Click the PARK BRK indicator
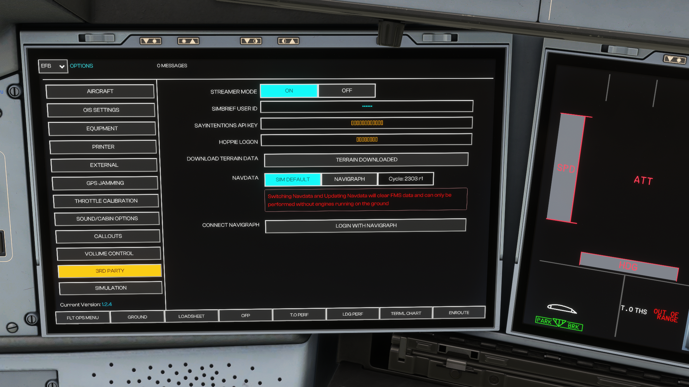 [559, 323]
